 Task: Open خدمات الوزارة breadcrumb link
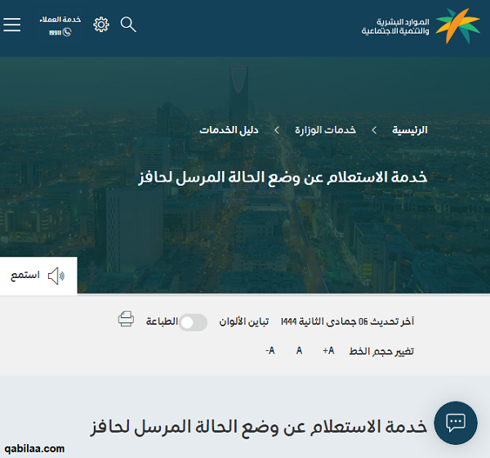[x=325, y=130]
